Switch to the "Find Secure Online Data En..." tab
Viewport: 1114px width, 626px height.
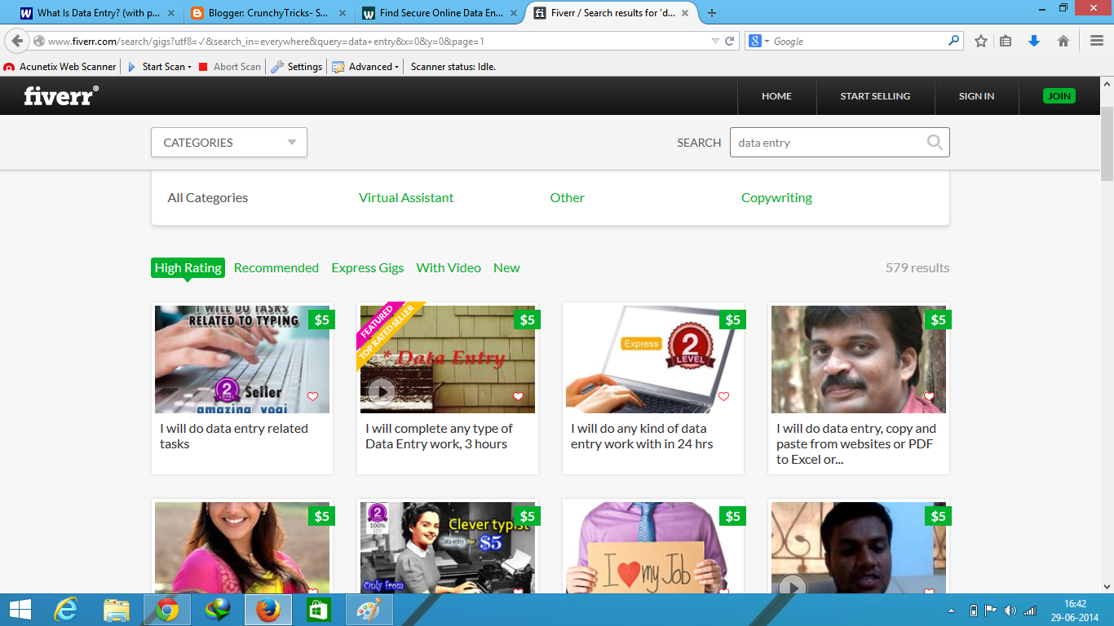pyautogui.click(x=441, y=13)
